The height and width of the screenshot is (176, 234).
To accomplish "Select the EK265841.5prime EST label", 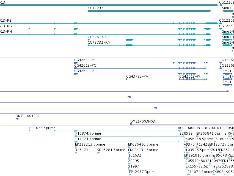I will click(x=211, y=134).
